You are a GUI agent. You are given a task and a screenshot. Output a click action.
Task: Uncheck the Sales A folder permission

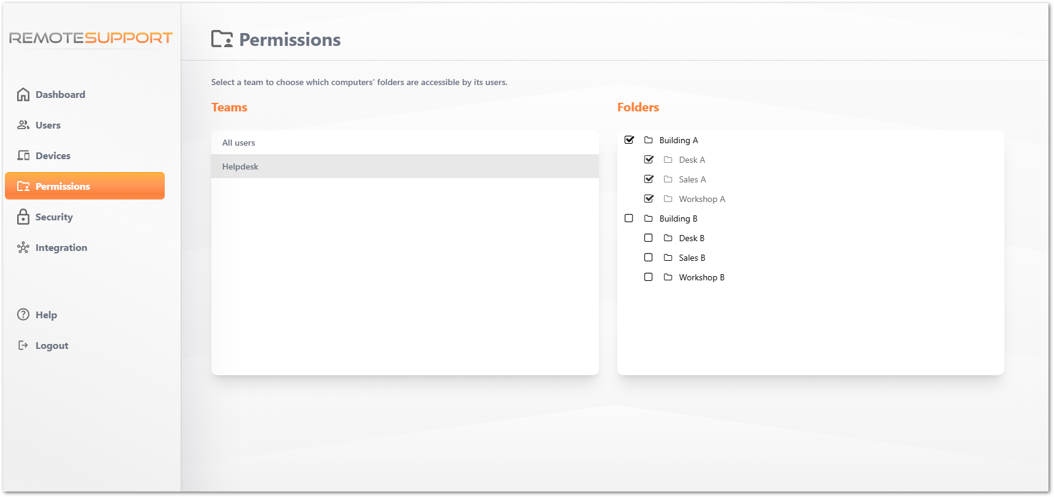[x=649, y=179]
